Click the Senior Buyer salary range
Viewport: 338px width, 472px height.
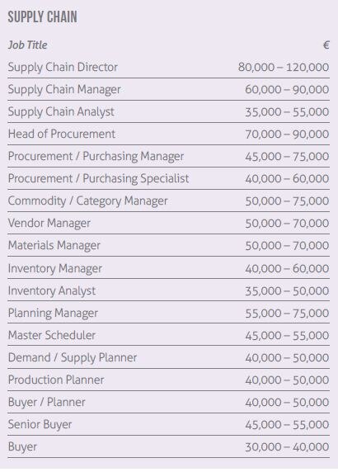pyautogui.click(x=287, y=424)
